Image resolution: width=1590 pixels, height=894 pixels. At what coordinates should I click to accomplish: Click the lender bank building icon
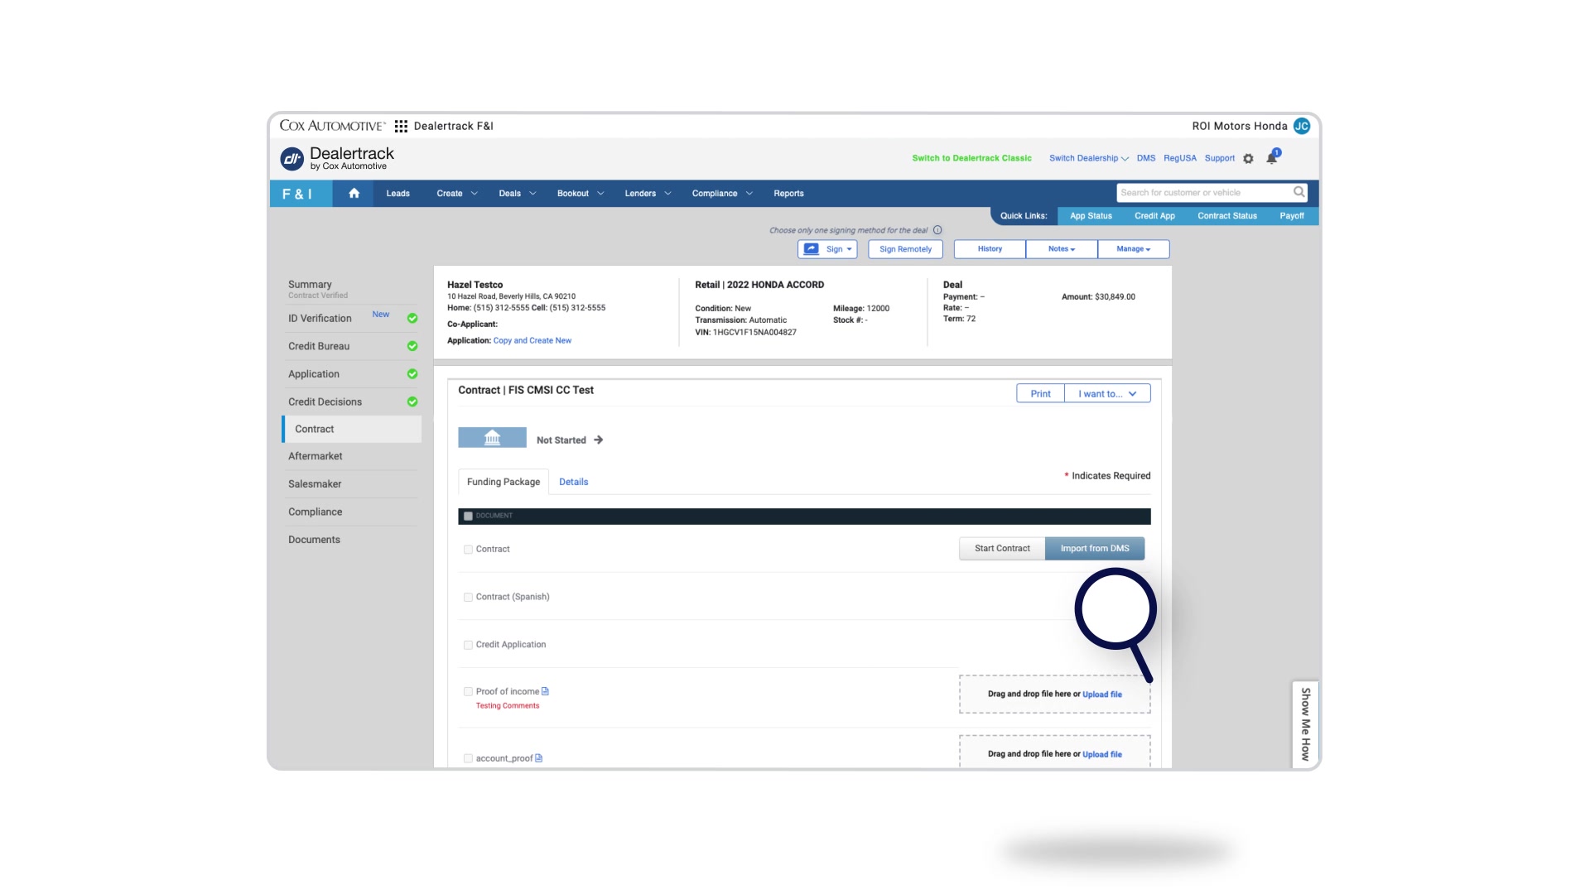pyautogui.click(x=492, y=438)
